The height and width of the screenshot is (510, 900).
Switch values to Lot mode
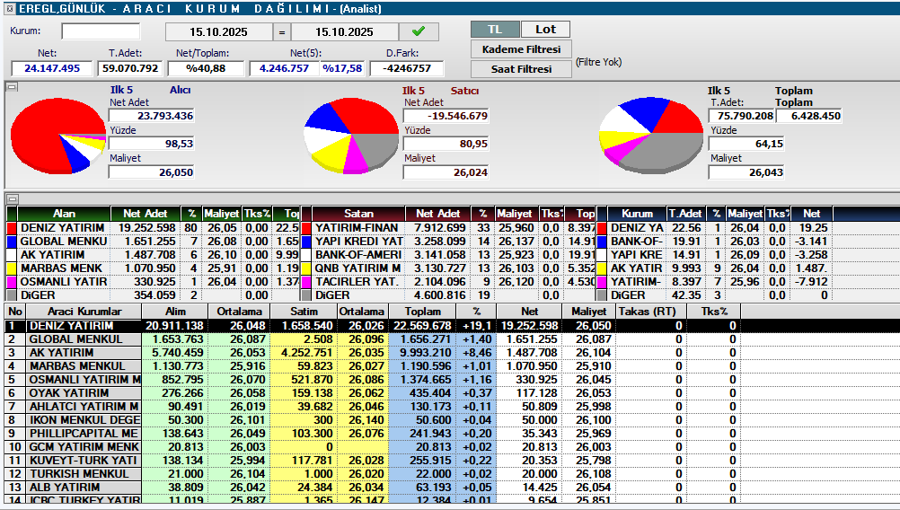point(545,30)
